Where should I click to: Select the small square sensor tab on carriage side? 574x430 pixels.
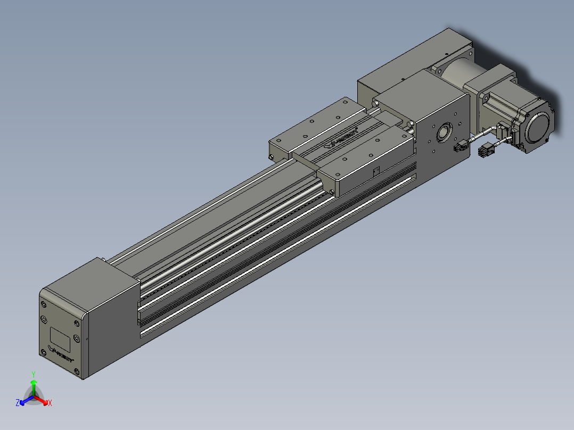376,171
